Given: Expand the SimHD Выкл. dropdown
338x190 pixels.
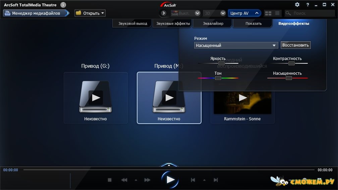Looking at the screenshot, I should [197, 13].
